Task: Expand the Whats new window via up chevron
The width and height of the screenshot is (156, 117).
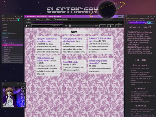Action: (x=151, y=16)
